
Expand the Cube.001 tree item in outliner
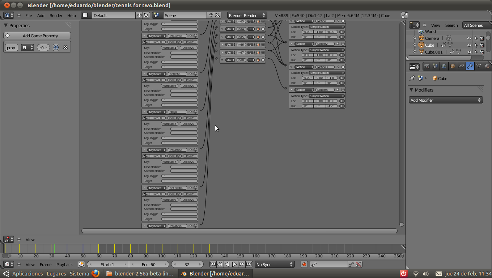(x=415, y=52)
